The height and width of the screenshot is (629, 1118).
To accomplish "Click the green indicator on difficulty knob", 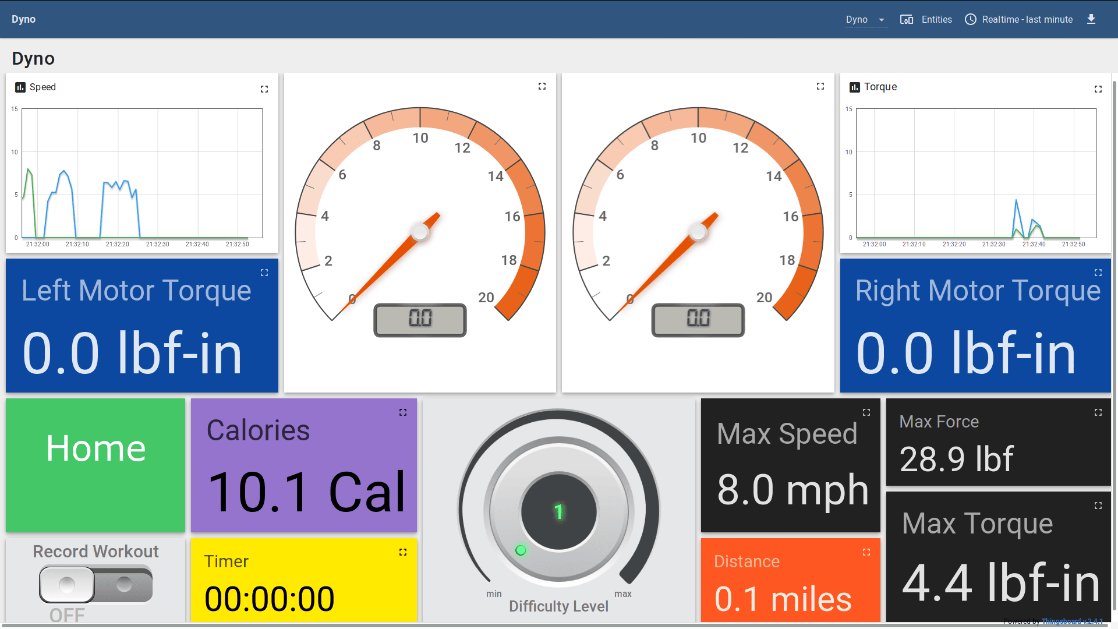I will [521, 550].
